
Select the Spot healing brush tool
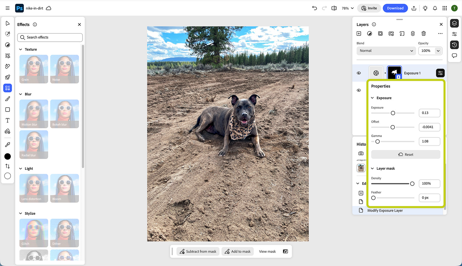[7, 66]
